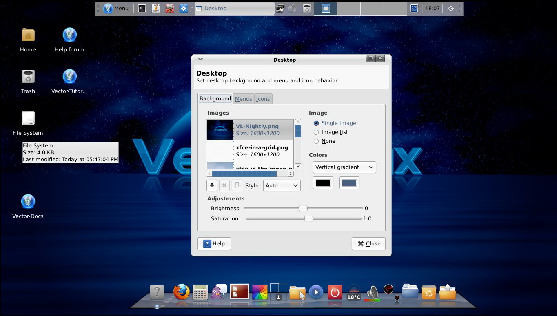This screenshot has width=557, height=316.
Task: Select the Home desktop icon
Action: coord(28,40)
